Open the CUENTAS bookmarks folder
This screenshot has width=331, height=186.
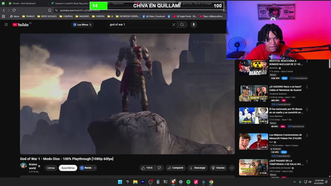[x=98, y=16]
